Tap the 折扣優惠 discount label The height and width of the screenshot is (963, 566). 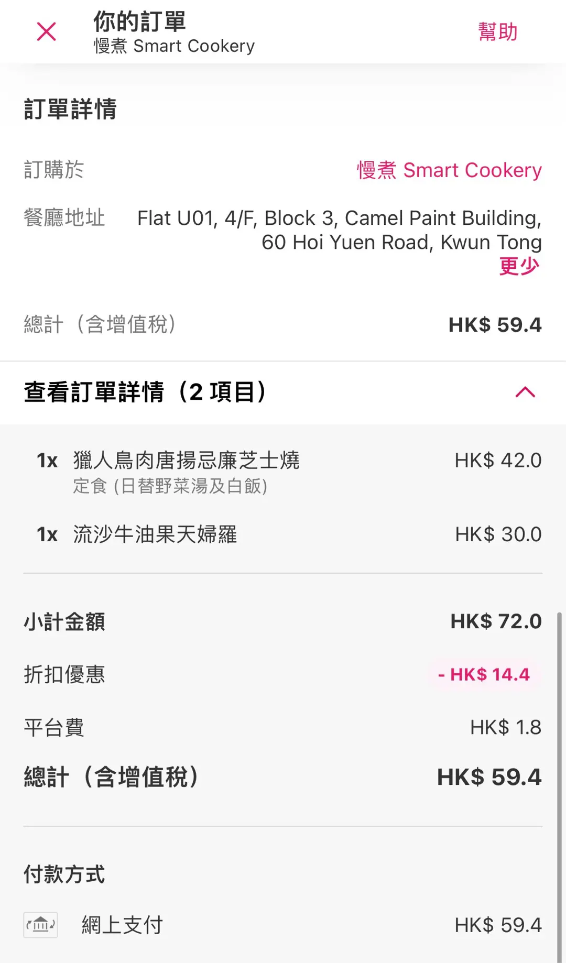click(x=64, y=674)
